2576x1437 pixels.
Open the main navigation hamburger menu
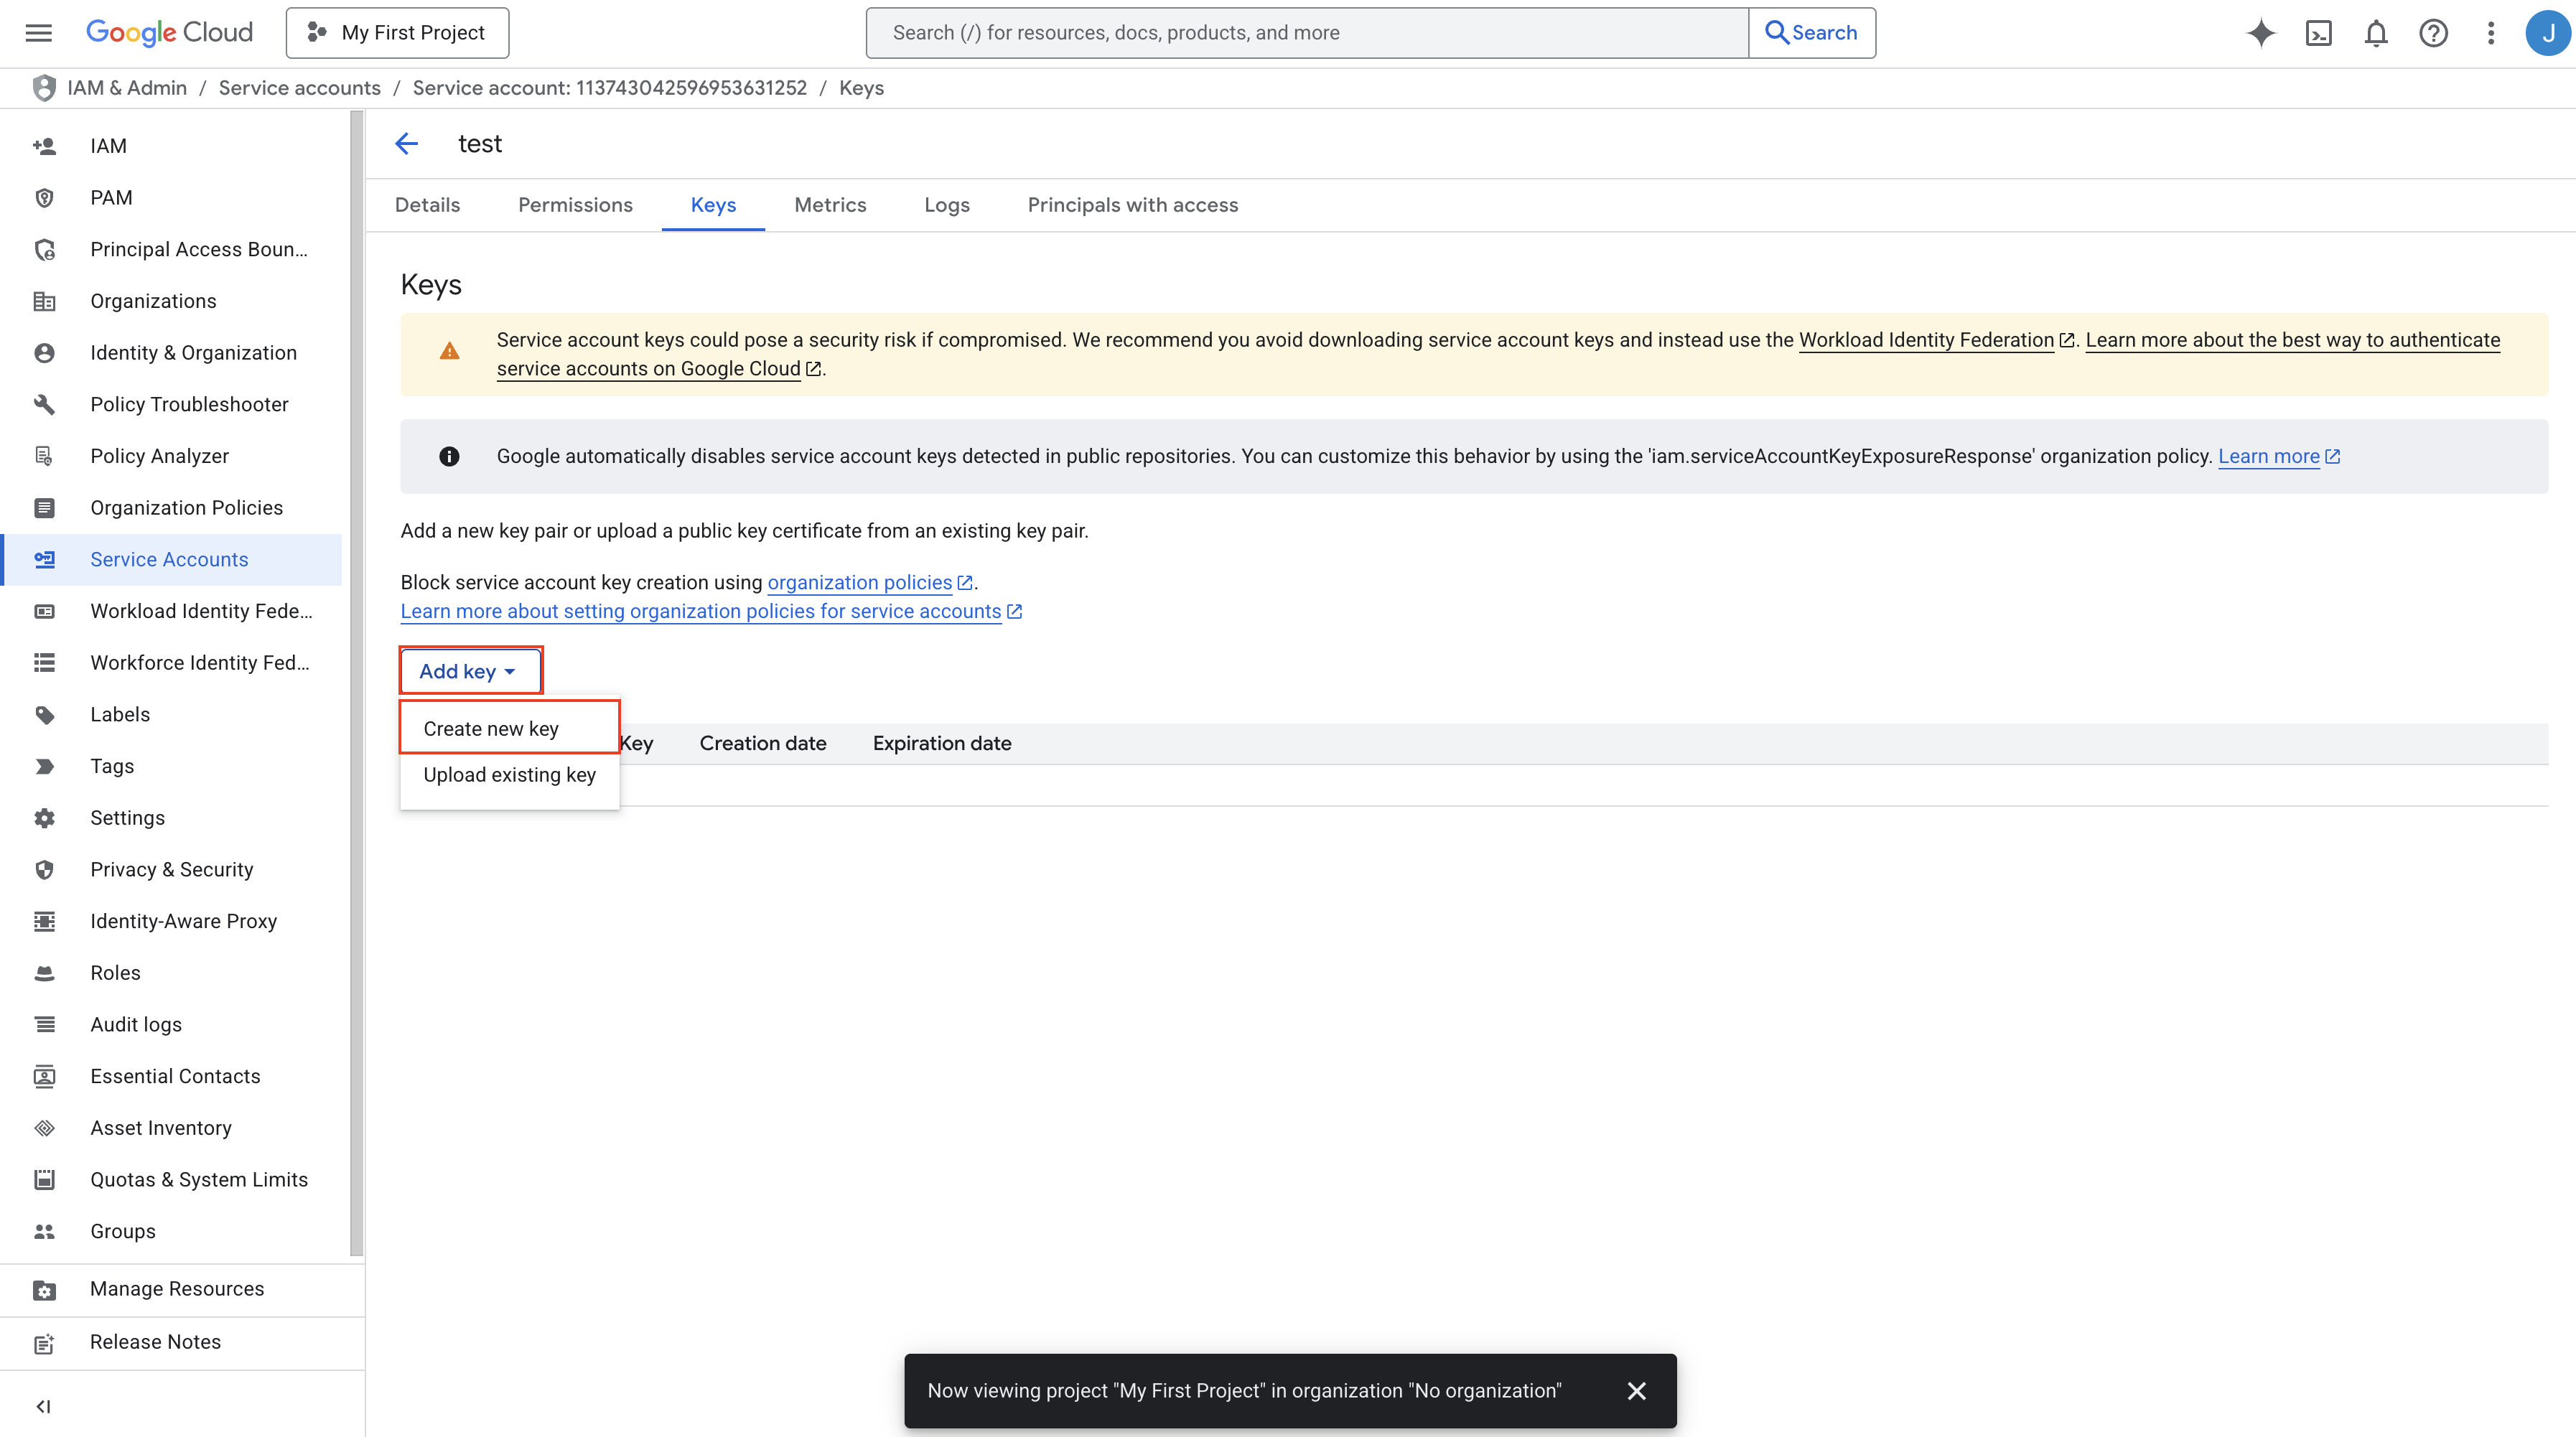click(x=38, y=33)
